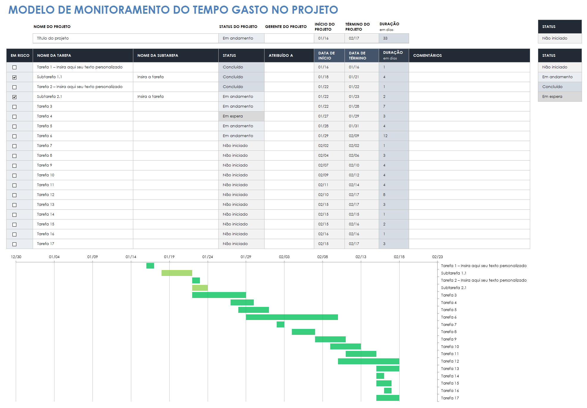
Task: Click start date 01/28 of Tarefa 5
Action: [329, 126]
